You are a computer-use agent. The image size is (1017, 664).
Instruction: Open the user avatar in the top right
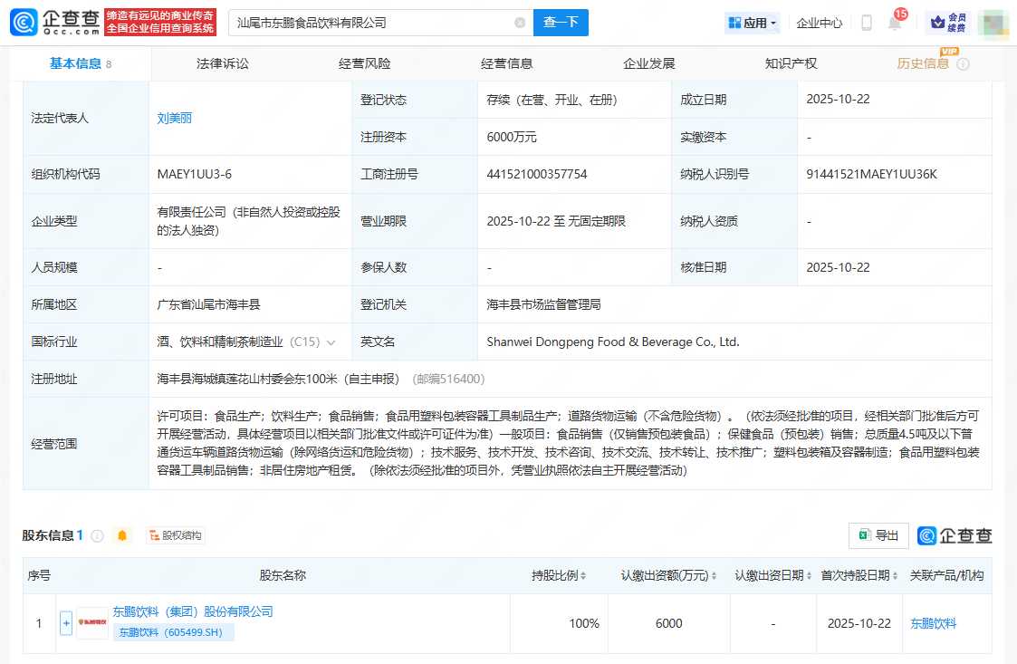(x=993, y=23)
